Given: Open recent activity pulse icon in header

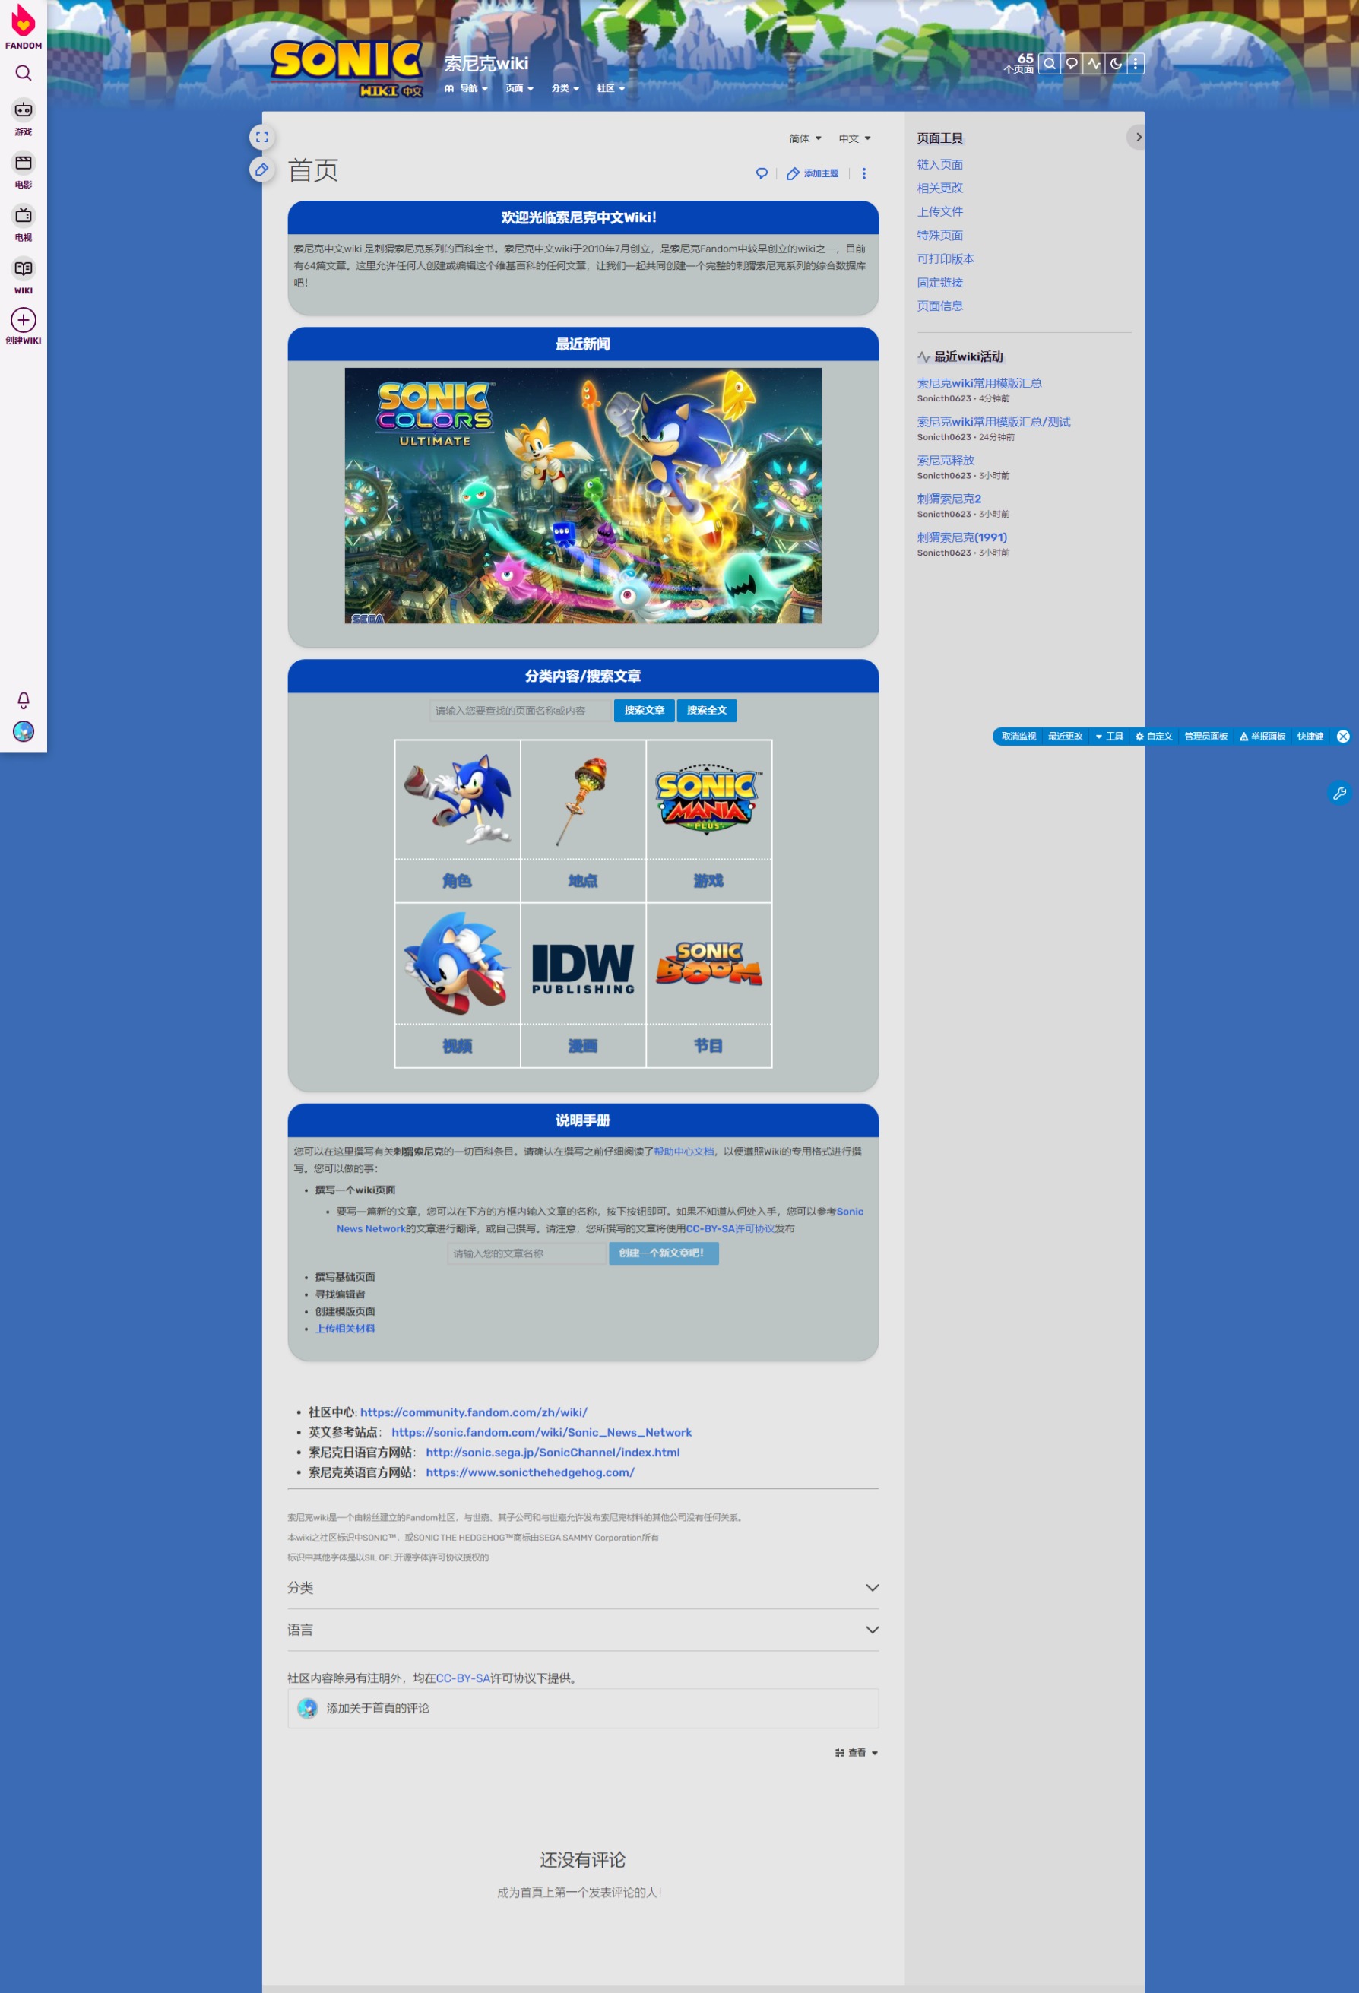Looking at the screenshot, I should click(x=1093, y=63).
